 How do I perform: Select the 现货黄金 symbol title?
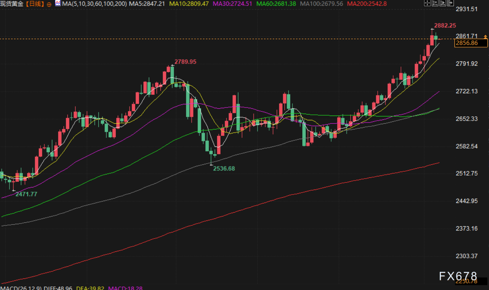point(12,4)
